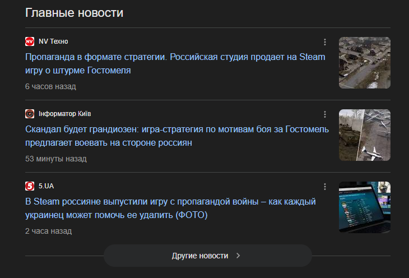The width and height of the screenshot is (409, 278).
Task: Click the arrow beside Другие новости
Action: click(x=238, y=256)
